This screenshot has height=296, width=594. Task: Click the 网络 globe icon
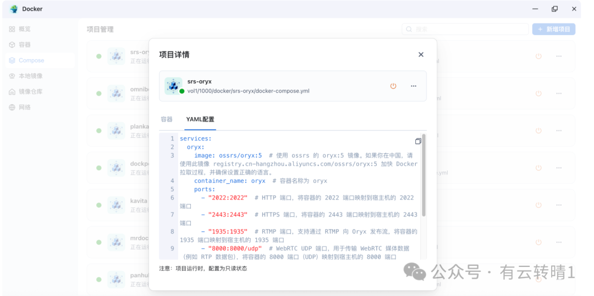pos(12,107)
